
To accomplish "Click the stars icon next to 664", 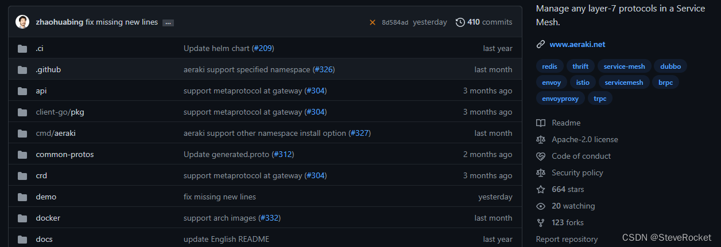I will pos(540,190).
